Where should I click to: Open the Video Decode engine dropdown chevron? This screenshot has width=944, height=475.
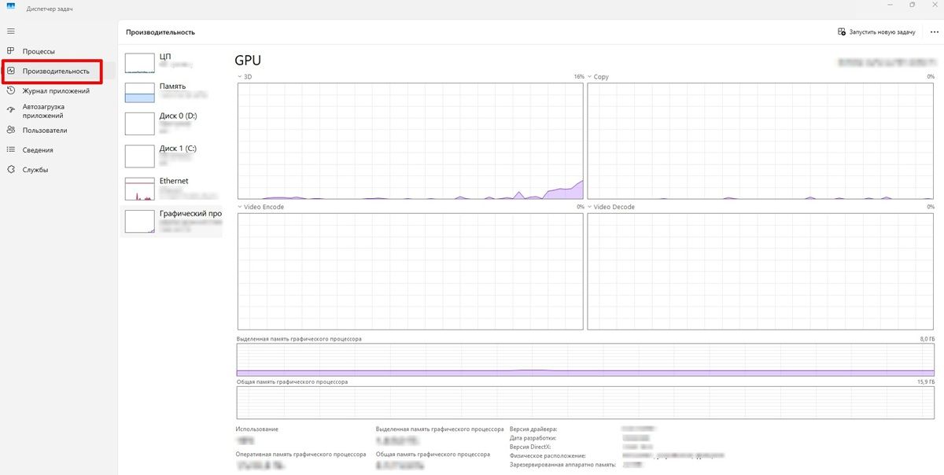[590, 207]
